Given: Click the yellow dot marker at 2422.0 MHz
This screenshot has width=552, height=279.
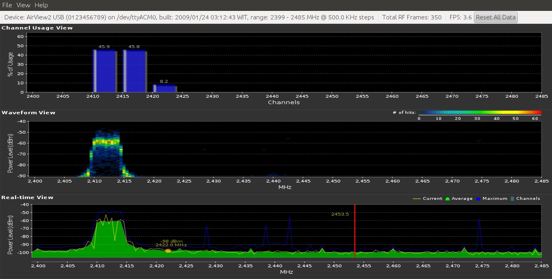Looking at the screenshot, I should point(168,251).
